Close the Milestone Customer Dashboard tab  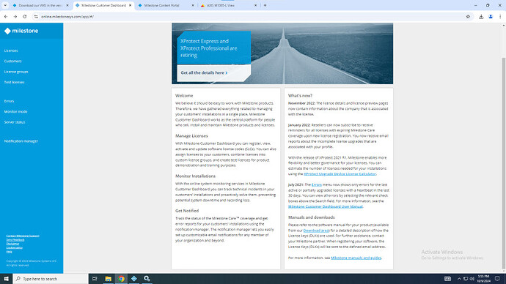coord(130,5)
